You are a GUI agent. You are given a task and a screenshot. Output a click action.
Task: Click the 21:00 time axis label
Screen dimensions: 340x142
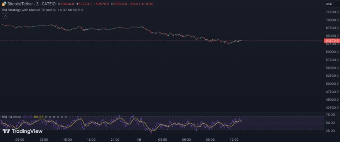click(x=115, y=140)
